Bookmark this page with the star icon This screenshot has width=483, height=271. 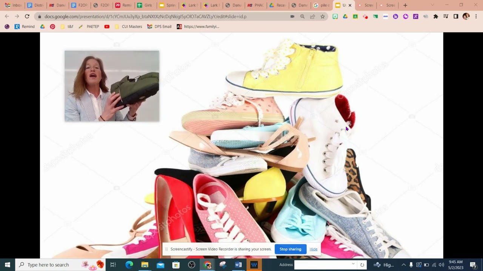[x=323, y=17]
